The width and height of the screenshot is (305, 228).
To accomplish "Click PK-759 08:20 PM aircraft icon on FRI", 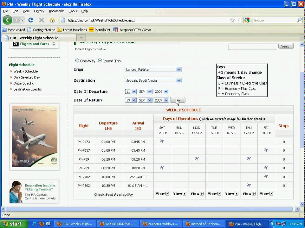I will tap(266, 168).
